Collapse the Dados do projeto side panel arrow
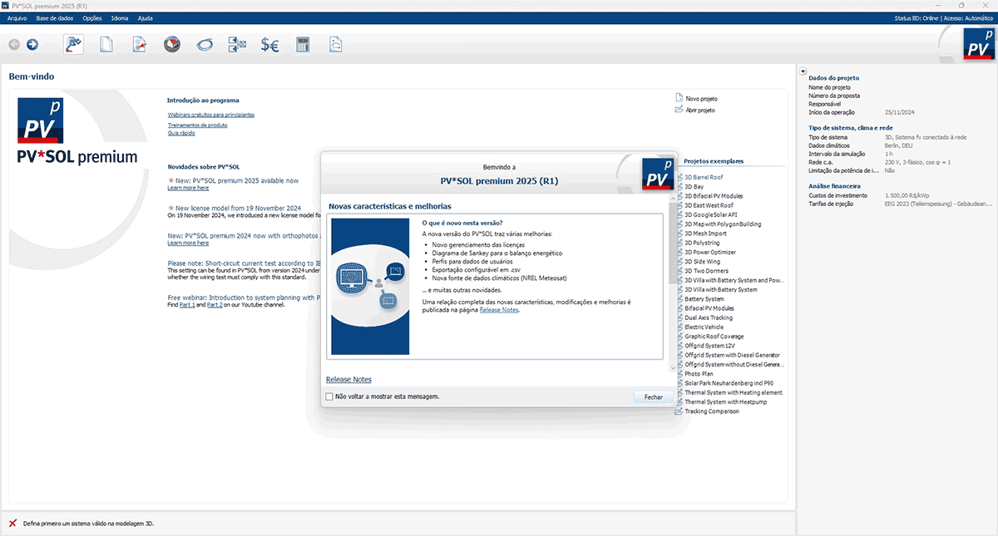 [x=803, y=71]
